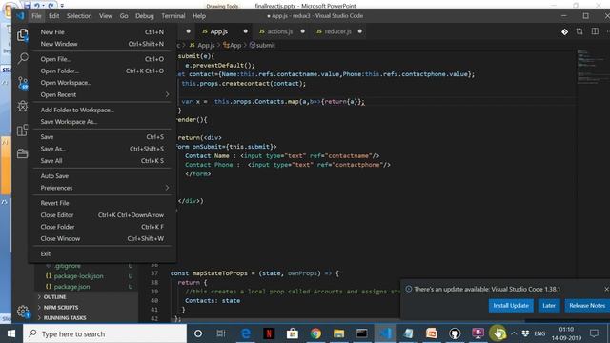This screenshot has height=343, width=610.
Task: Select New File menu entry
Action: (x=102, y=32)
